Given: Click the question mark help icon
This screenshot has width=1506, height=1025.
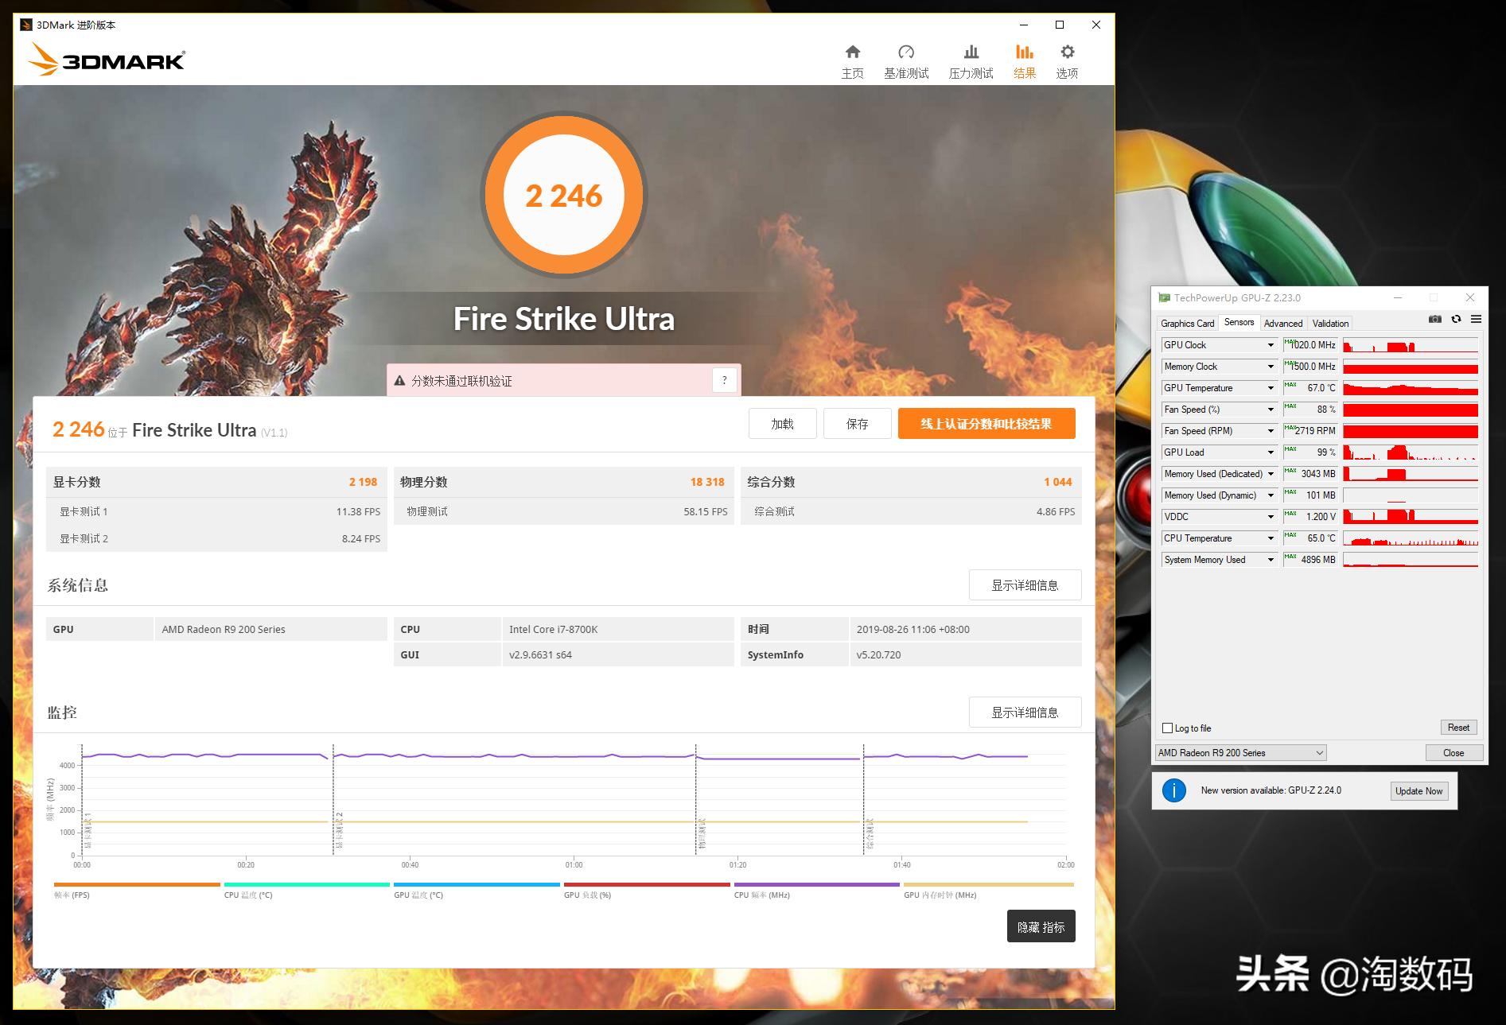Looking at the screenshot, I should click(x=724, y=380).
